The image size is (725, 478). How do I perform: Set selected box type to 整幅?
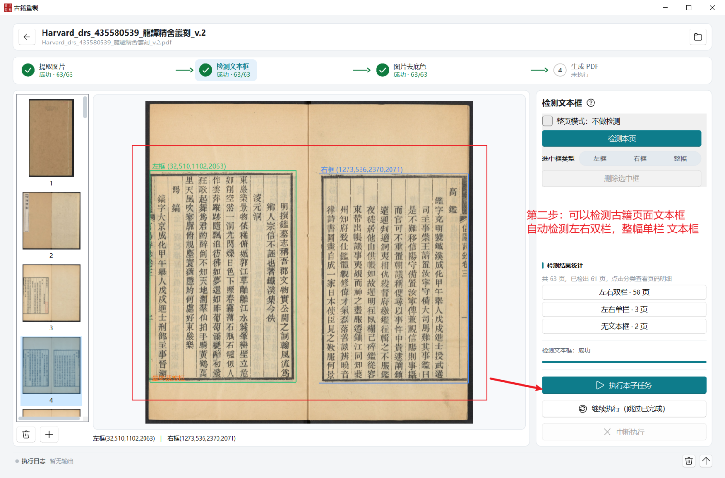[680, 159]
